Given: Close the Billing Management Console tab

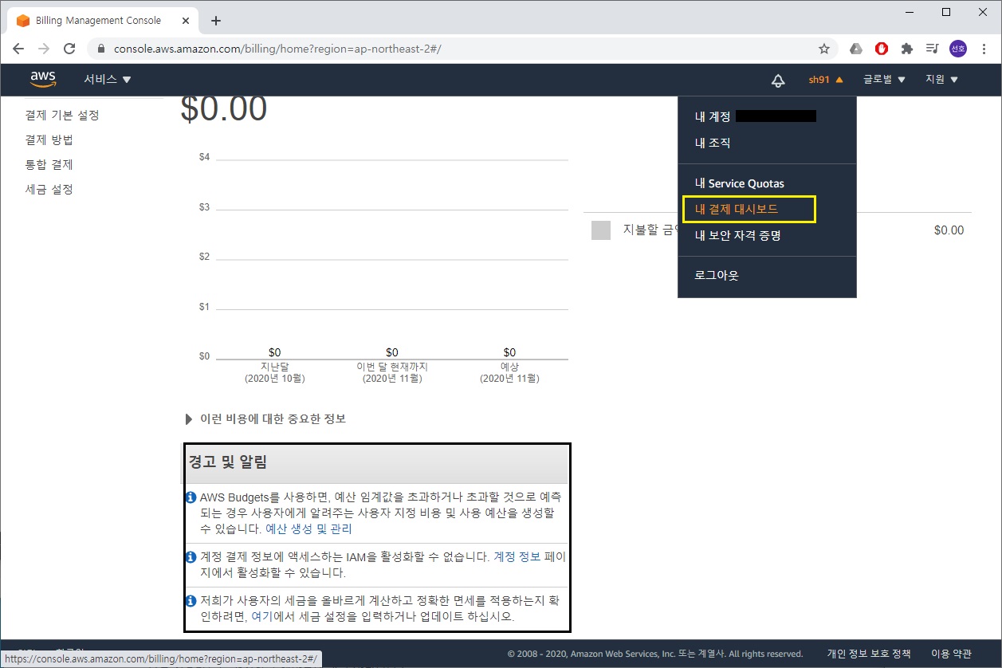Looking at the screenshot, I should pos(187,21).
